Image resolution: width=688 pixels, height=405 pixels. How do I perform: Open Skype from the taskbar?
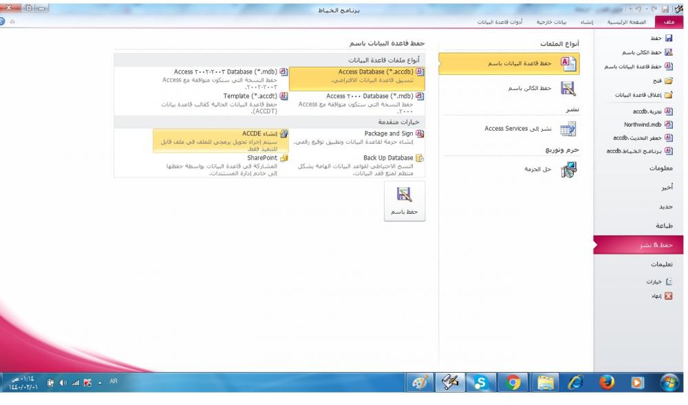click(x=482, y=382)
